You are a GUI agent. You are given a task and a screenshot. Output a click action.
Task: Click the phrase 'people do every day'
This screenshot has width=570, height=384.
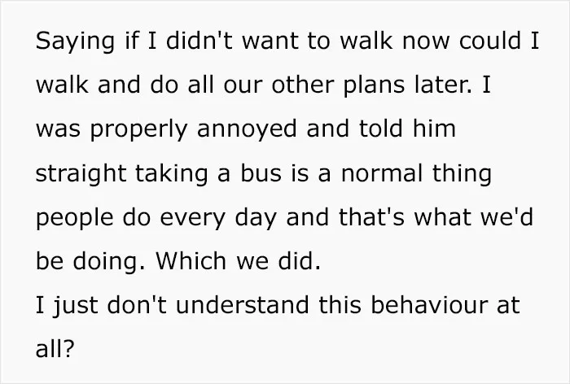point(156,218)
